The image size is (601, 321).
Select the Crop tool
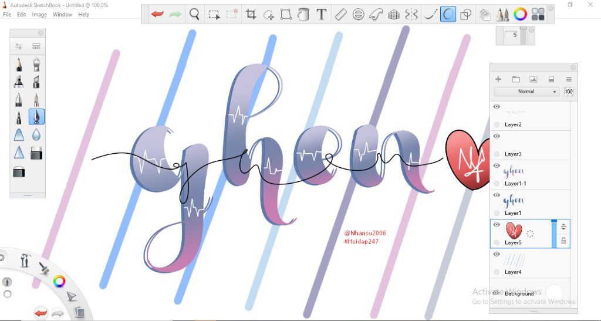pos(251,15)
